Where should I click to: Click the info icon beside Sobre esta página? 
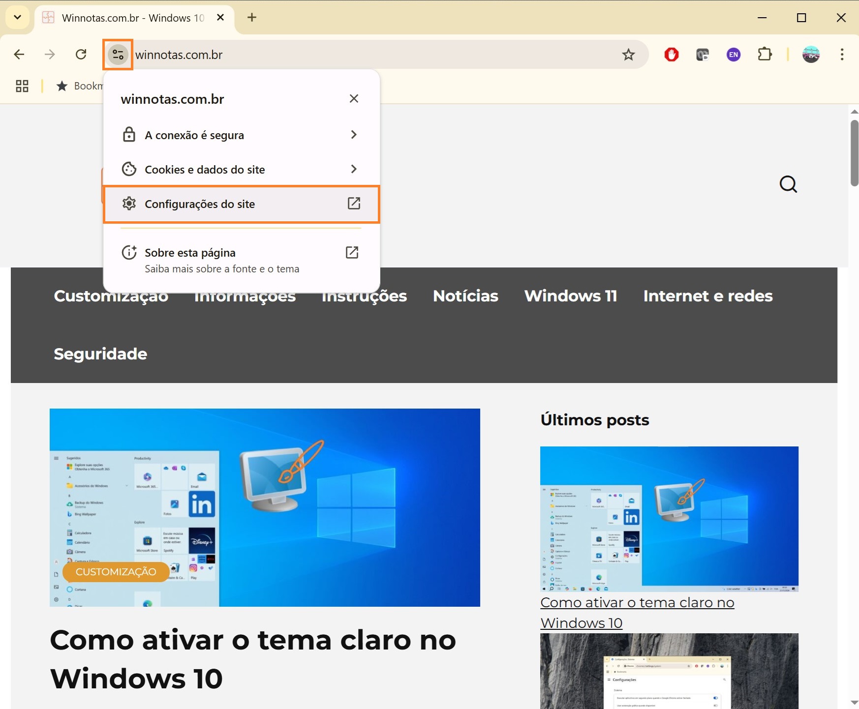pos(129,253)
